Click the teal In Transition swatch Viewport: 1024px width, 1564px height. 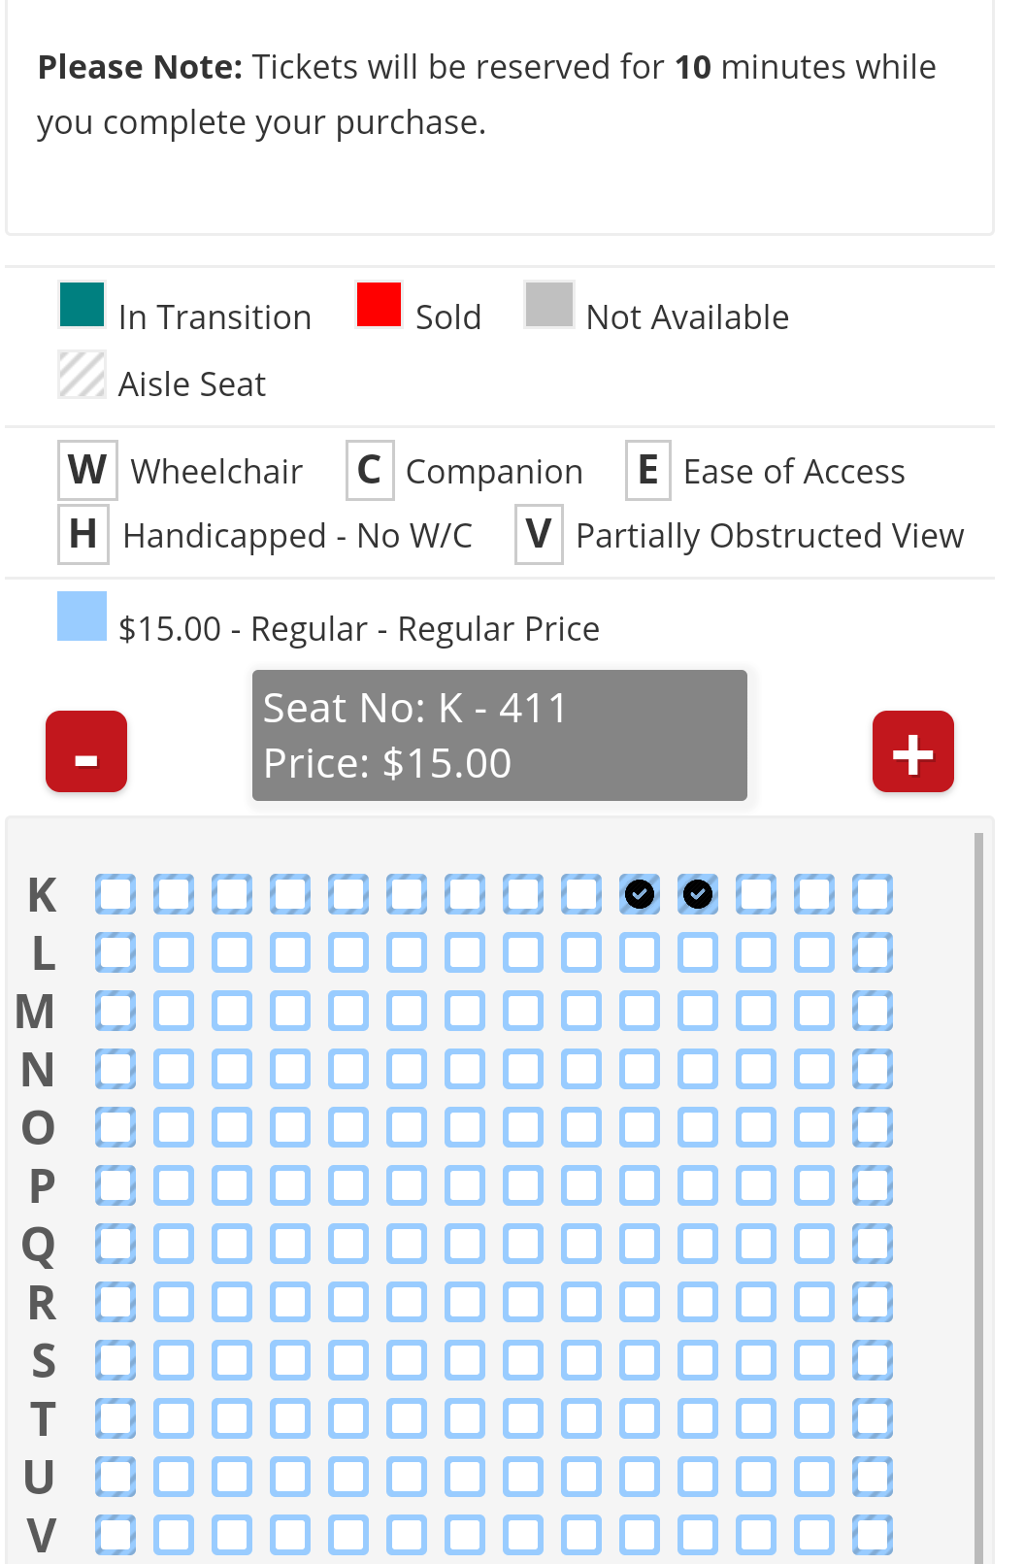82,305
